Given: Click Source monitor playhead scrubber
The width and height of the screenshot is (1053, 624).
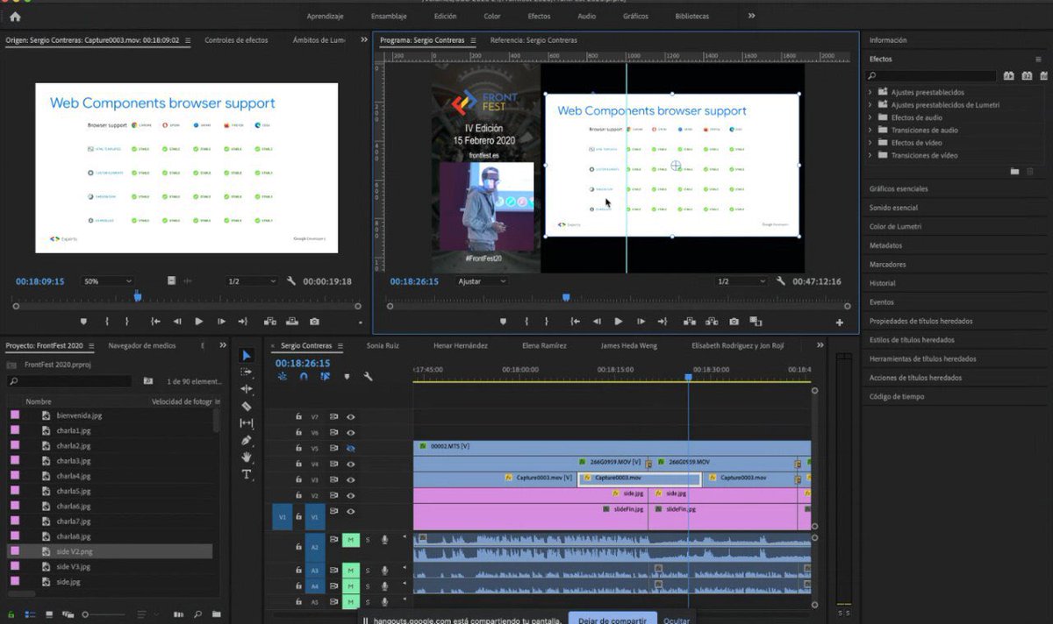Looking at the screenshot, I should 138,297.
